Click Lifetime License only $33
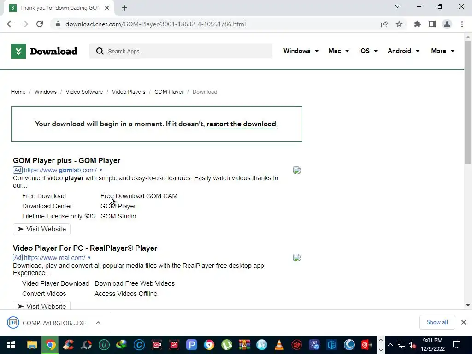 click(x=59, y=217)
